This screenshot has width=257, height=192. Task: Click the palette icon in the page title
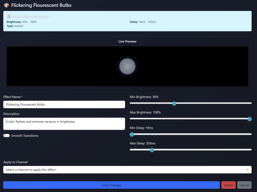pyautogui.click(x=7, y=5)
